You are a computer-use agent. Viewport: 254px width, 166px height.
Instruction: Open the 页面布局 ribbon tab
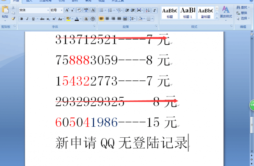coord(45,1)
